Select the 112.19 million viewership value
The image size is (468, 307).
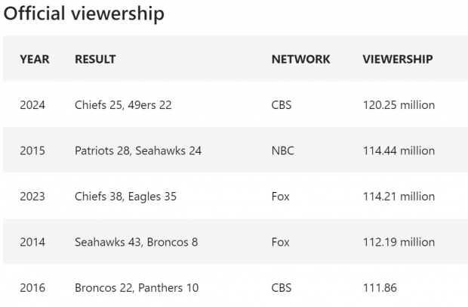[399, 242]
